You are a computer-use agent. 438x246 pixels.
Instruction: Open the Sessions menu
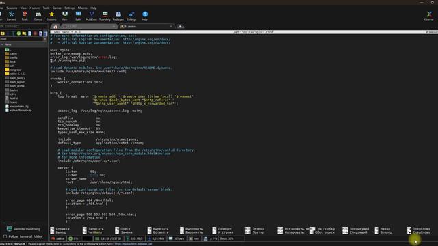pyautogui.click(x=12, y=8)
